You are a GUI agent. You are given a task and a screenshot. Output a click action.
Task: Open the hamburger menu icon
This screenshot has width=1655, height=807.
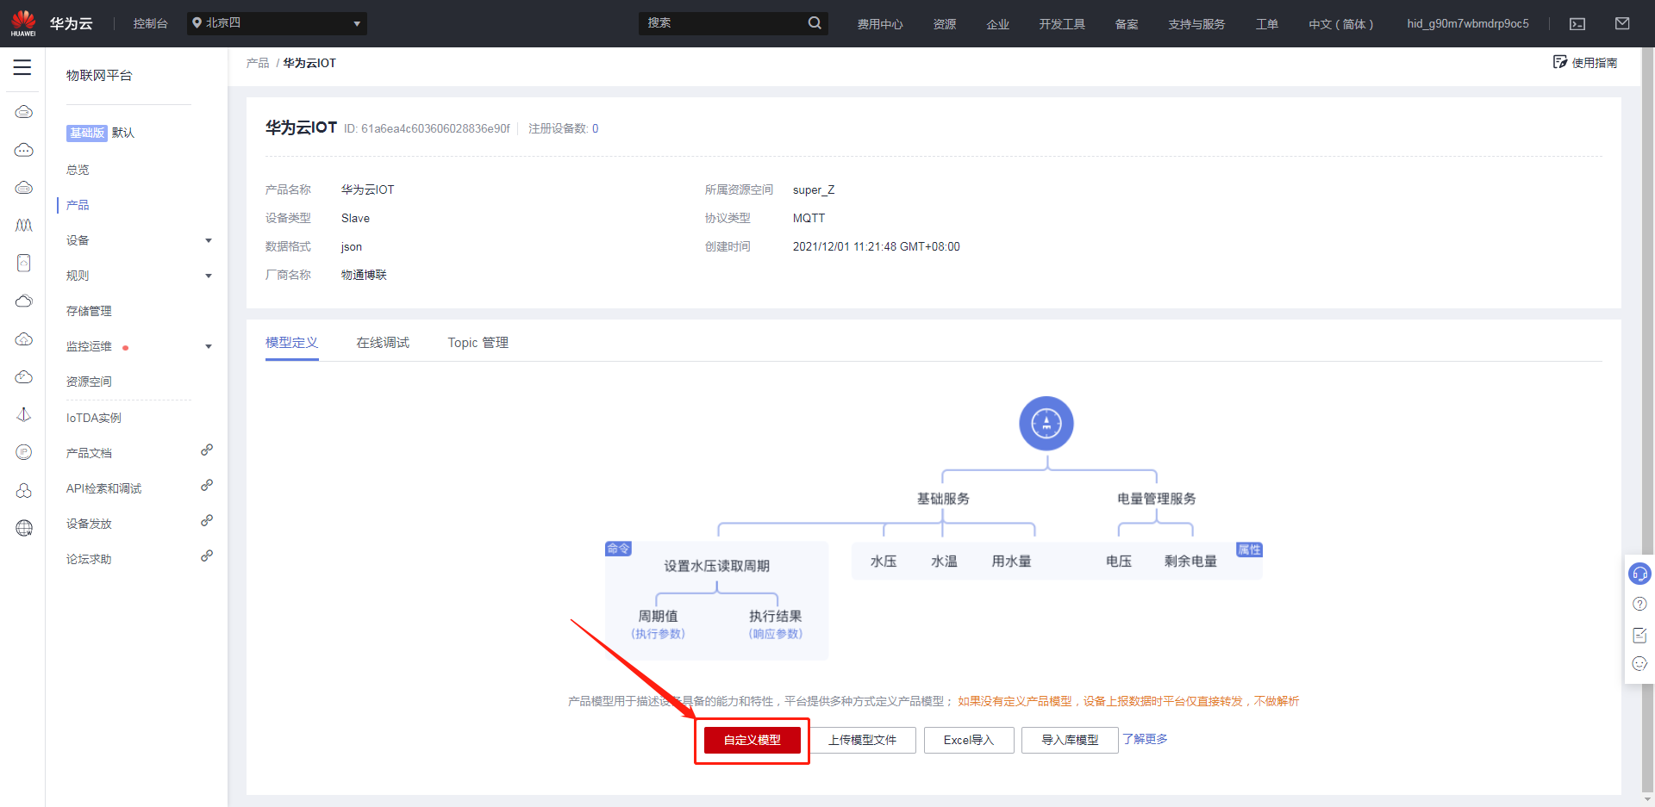22,67
